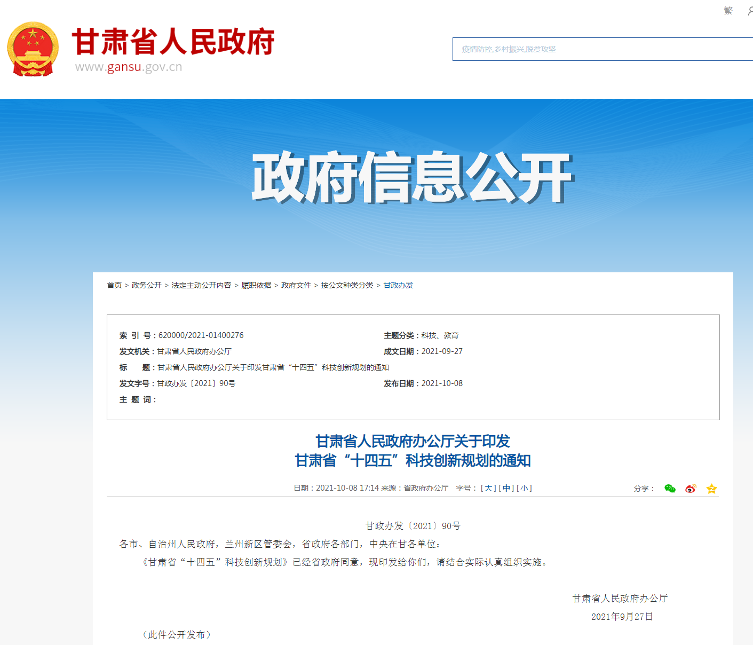Image resolution: width=753 pixels, height=645 pixels.
Task: Share the article via Weibo icon
Action: point(691,489)
